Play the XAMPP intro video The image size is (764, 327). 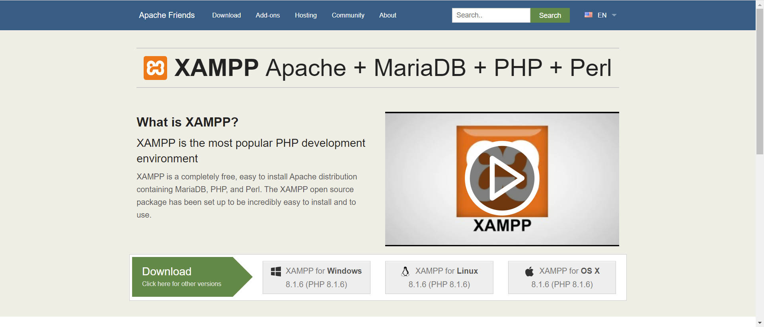(x=502, y=178)
